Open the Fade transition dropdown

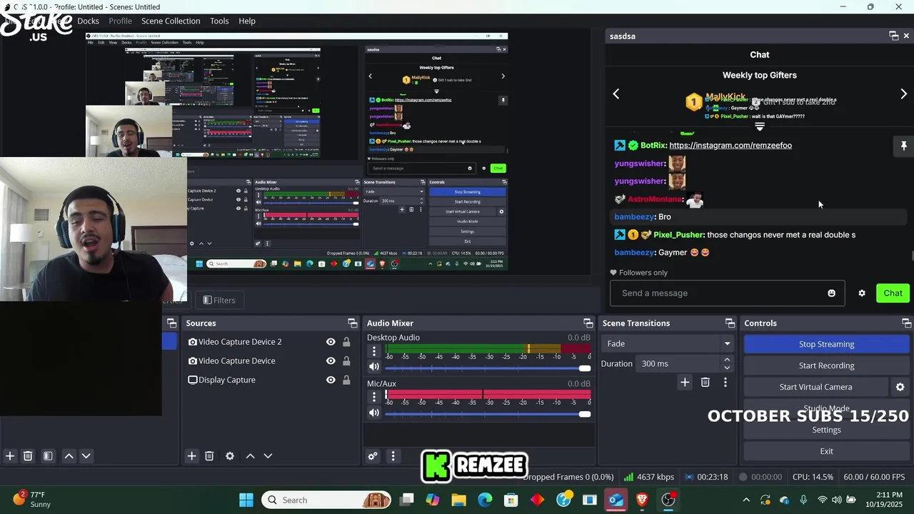coord(667,344)
